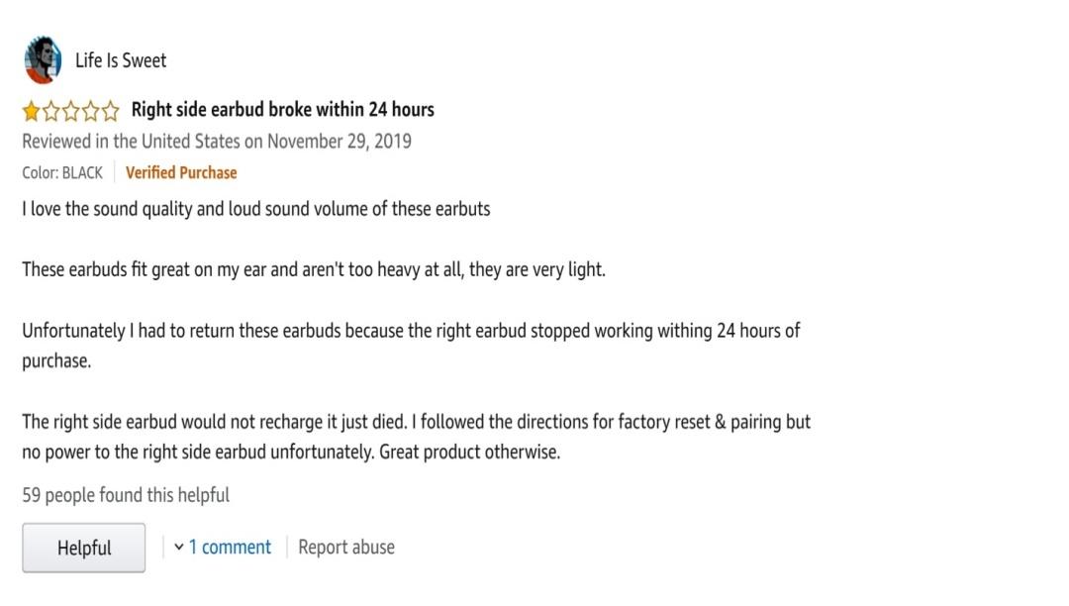Viewport: 1069px width, 606px height.
Task: Mark this review as Helpful
Action: coord(84,548)
